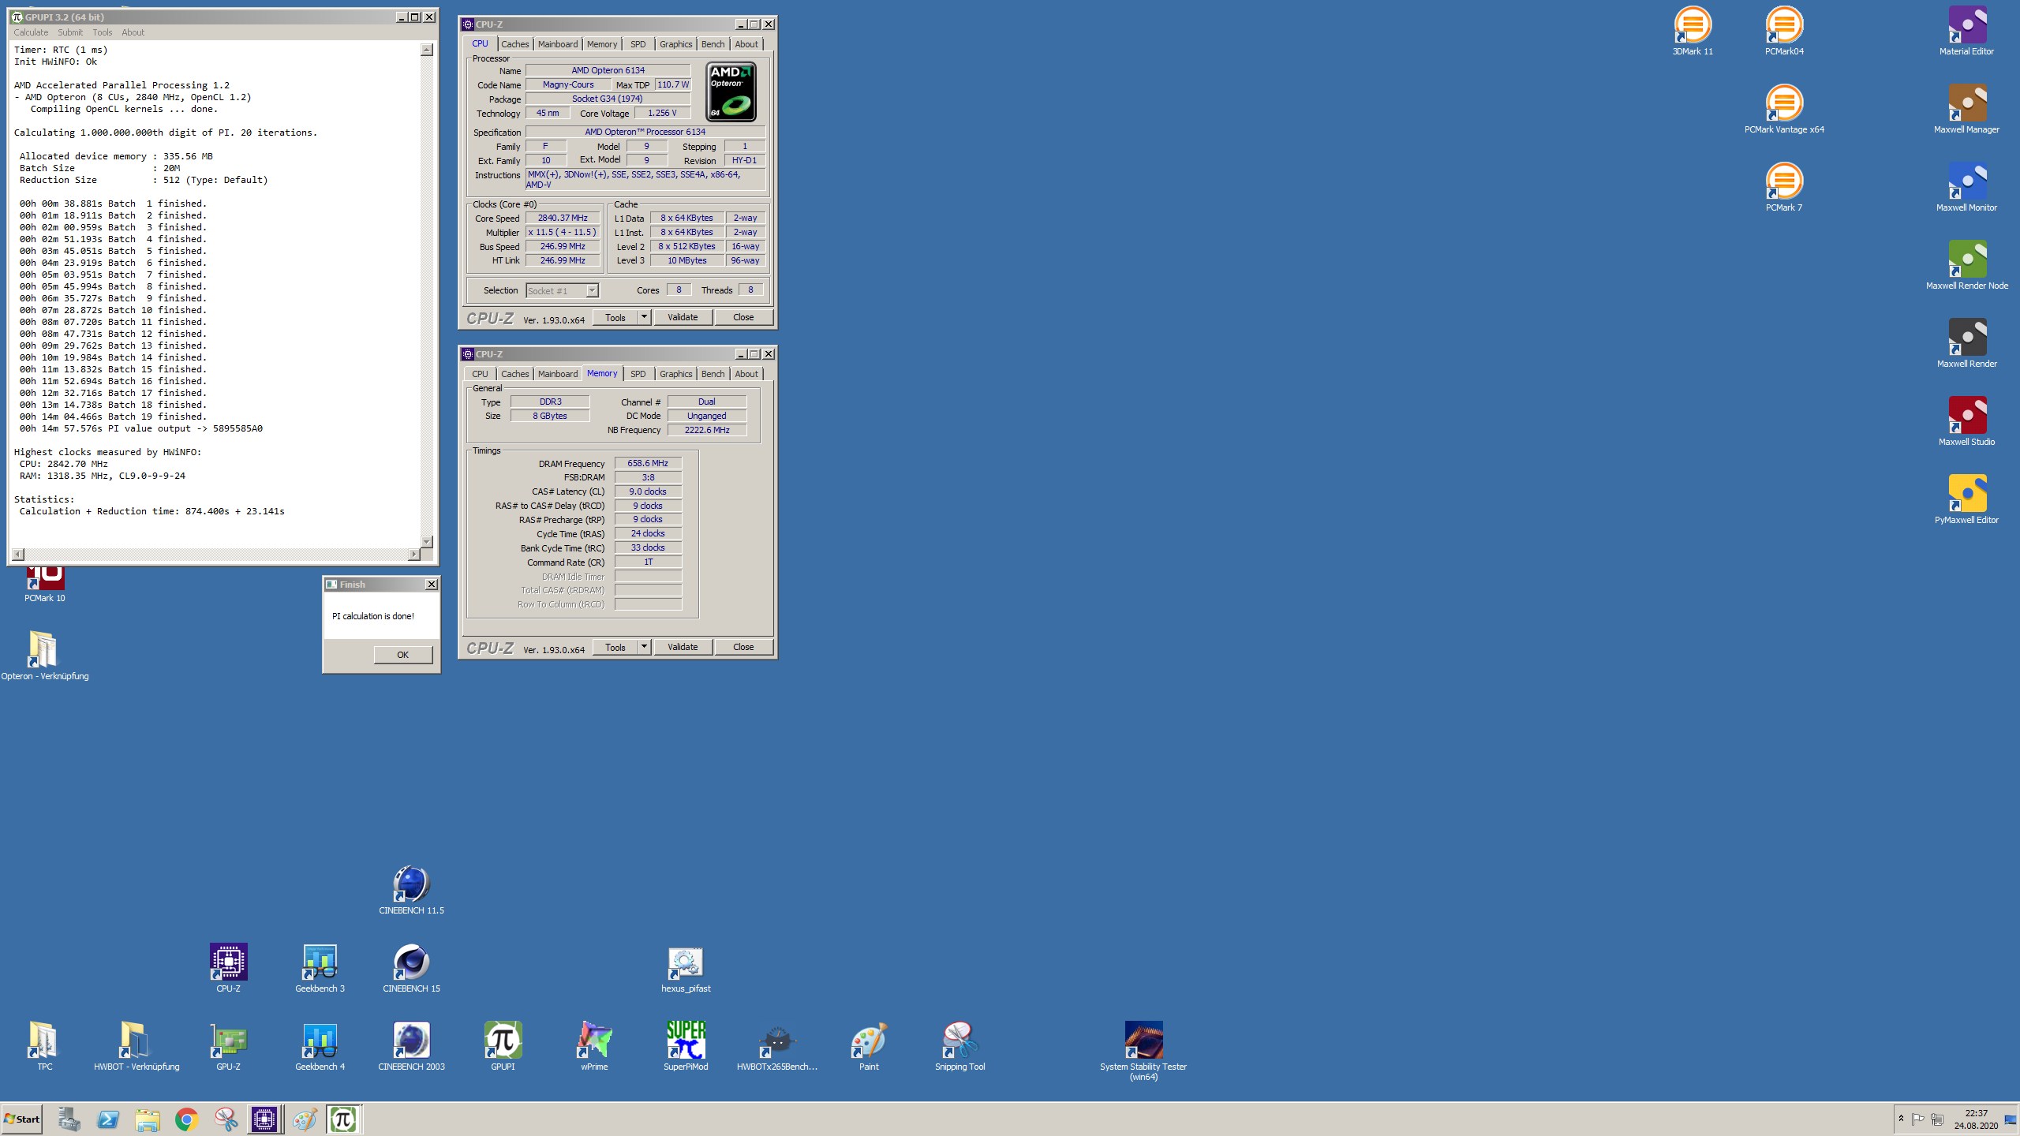
Task: Launch the Snipping Tool desktop icon
Action: pyautogui.click(x=960, y=1046)
